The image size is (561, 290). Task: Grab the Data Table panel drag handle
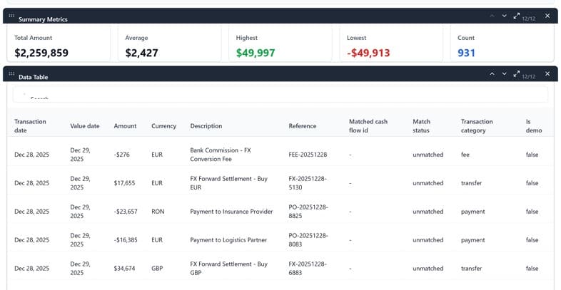11,73
